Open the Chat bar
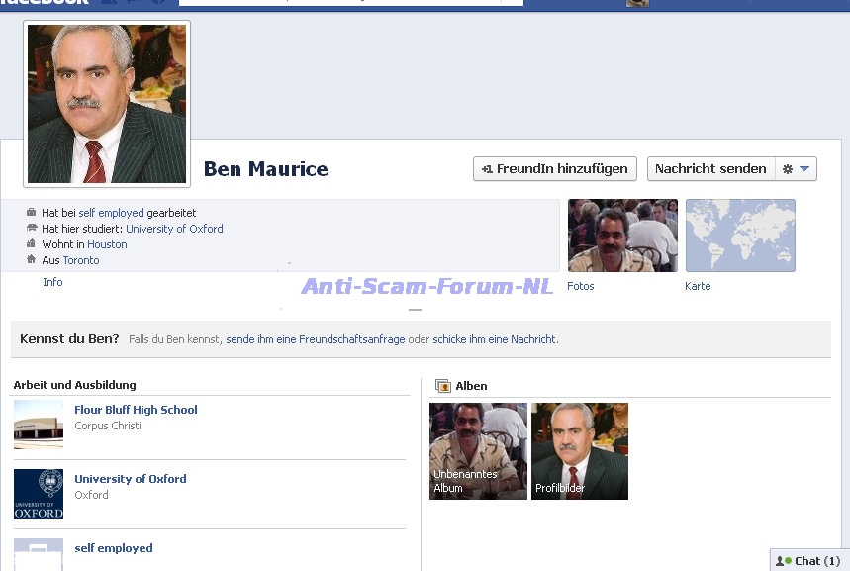The height and width of the screenshot is (571, 850). [x=808, y=561]
